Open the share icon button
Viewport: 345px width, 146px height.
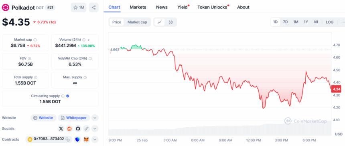coord(94,8)
